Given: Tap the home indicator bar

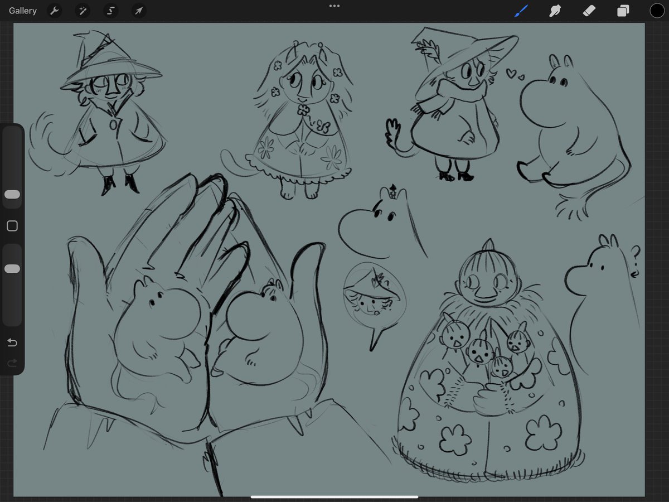Looking at the screenshot, I should point(334,497).
